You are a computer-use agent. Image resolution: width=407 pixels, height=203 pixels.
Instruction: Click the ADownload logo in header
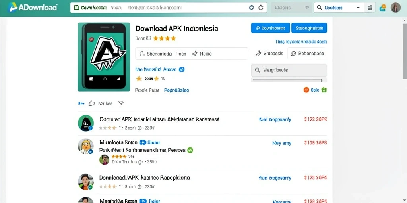33,8
